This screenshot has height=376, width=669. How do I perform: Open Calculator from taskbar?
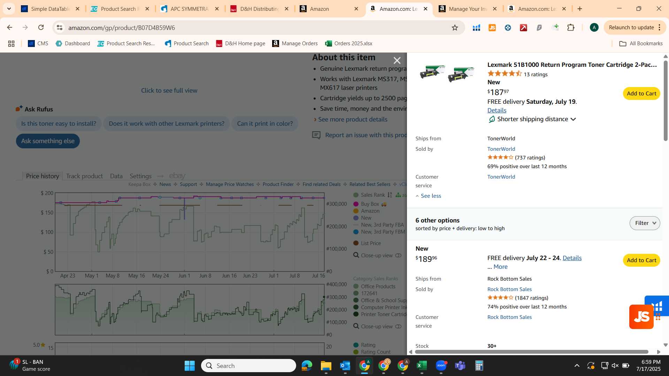coord(479,366)
